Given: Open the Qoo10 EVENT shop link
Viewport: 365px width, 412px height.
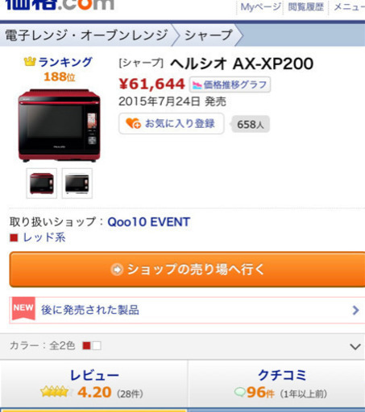Looking at the screenshot, I should click(149, 222).
